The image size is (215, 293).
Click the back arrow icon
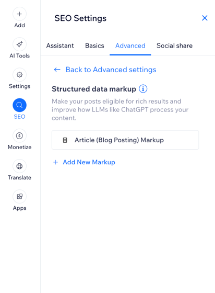[57, 70]
